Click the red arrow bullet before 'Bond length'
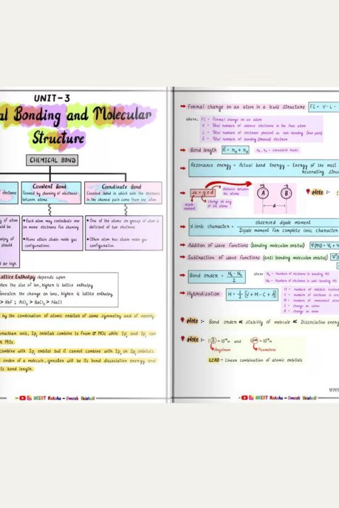 pos(182,150)
